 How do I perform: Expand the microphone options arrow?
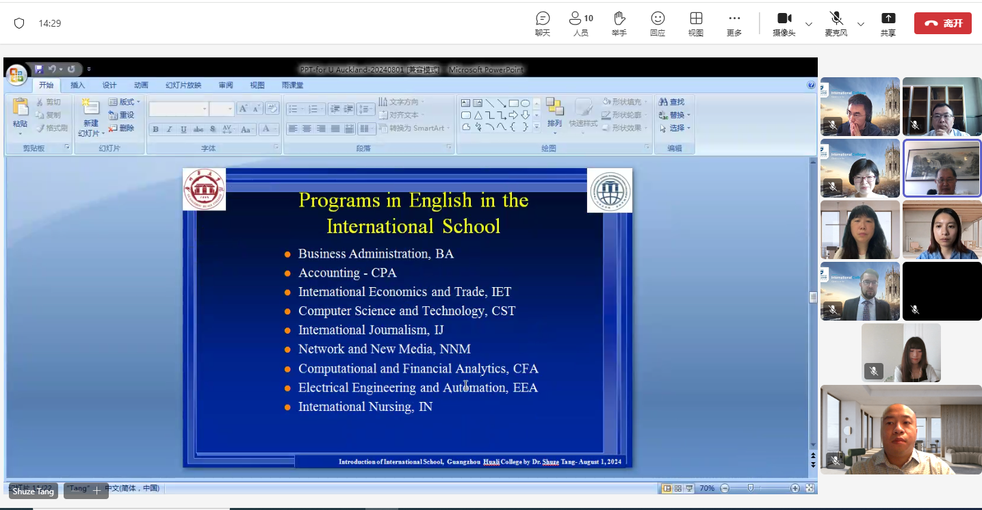coord(861,24)
